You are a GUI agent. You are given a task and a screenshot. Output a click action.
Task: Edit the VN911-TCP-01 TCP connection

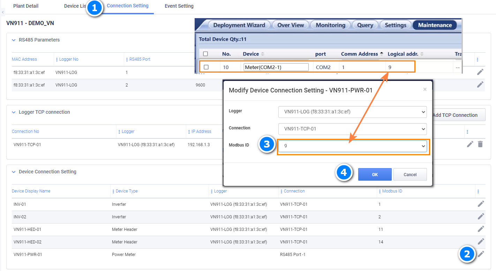pyautogui.click(x=470, y=144)
